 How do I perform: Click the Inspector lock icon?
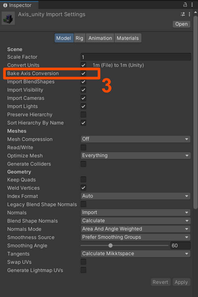[x=185, y=5]
